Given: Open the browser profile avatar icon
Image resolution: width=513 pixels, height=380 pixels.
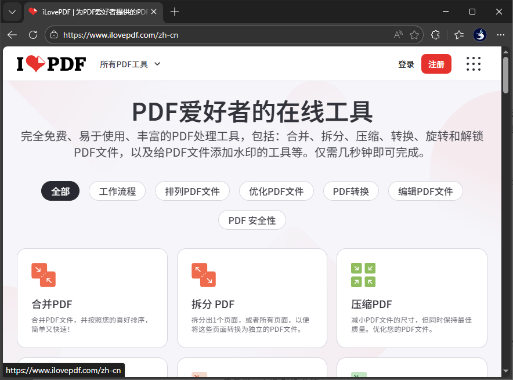Looking at the screenshot, I should 480,35.
